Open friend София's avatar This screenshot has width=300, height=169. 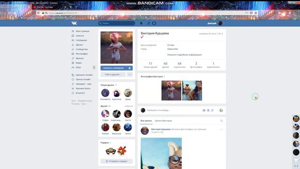click(x=105, y=114)
